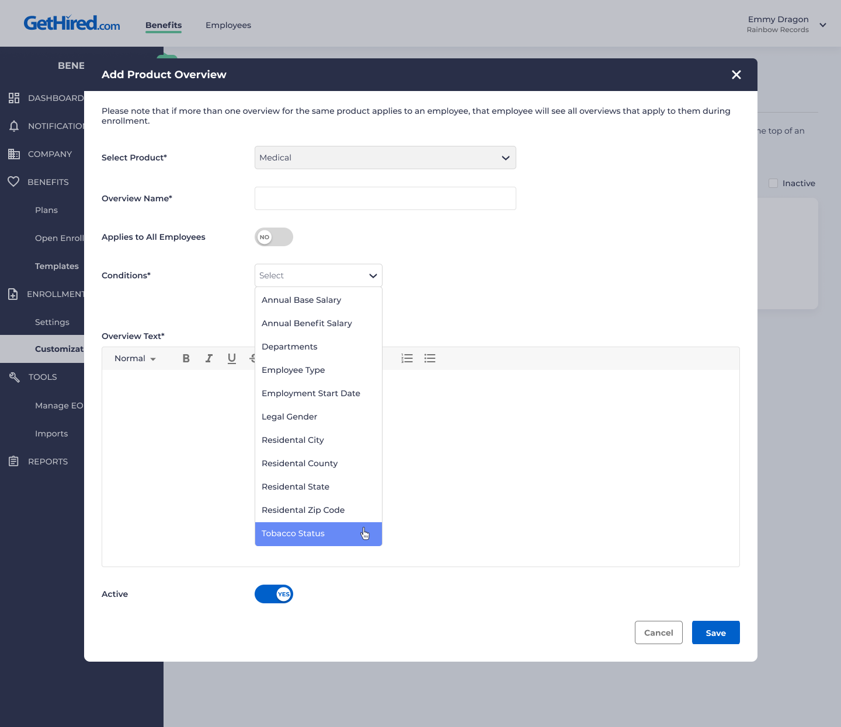Image resolution: width=841 pixels, height=727 pixels.
Task: Toggle Applies to All Employees switch
Action: click(273, 237)
